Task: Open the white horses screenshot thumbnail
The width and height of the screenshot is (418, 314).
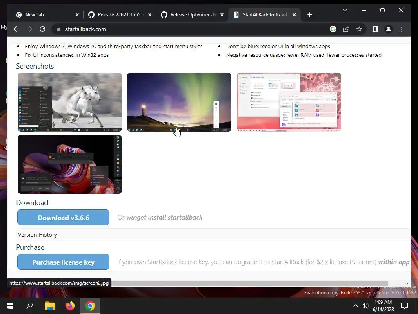Action: click(70, 102)
